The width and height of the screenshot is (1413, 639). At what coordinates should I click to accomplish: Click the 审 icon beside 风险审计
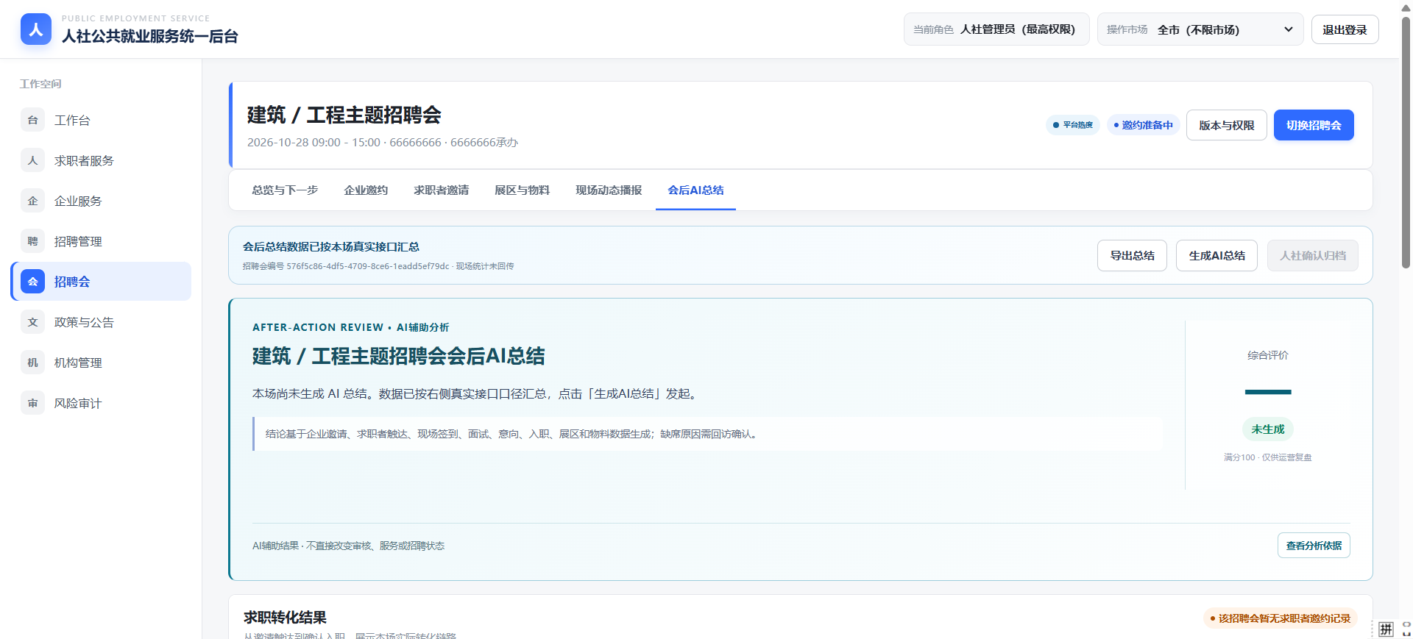click(x=32, y=403)
